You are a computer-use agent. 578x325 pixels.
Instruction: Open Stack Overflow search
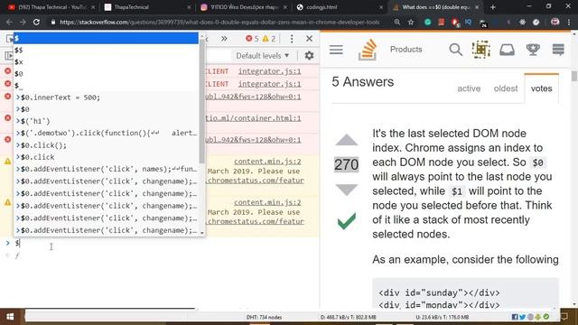point(455,50)
